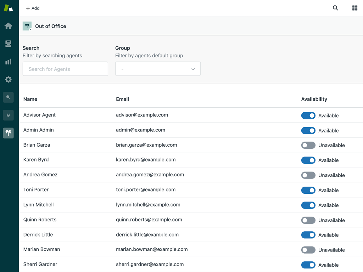Screen dimensions: 363x272
Task: Click the Search for Agents input field
Action: (65, 69)
